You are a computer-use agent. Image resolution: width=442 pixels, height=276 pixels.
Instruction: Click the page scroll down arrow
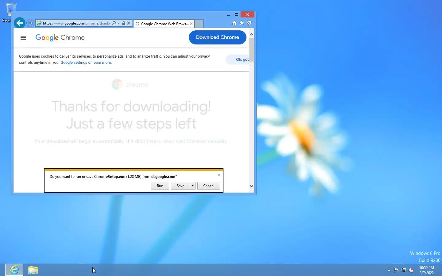point(251,186)
